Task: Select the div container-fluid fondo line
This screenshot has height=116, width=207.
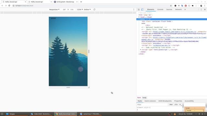Action: (x=157, y=21)
